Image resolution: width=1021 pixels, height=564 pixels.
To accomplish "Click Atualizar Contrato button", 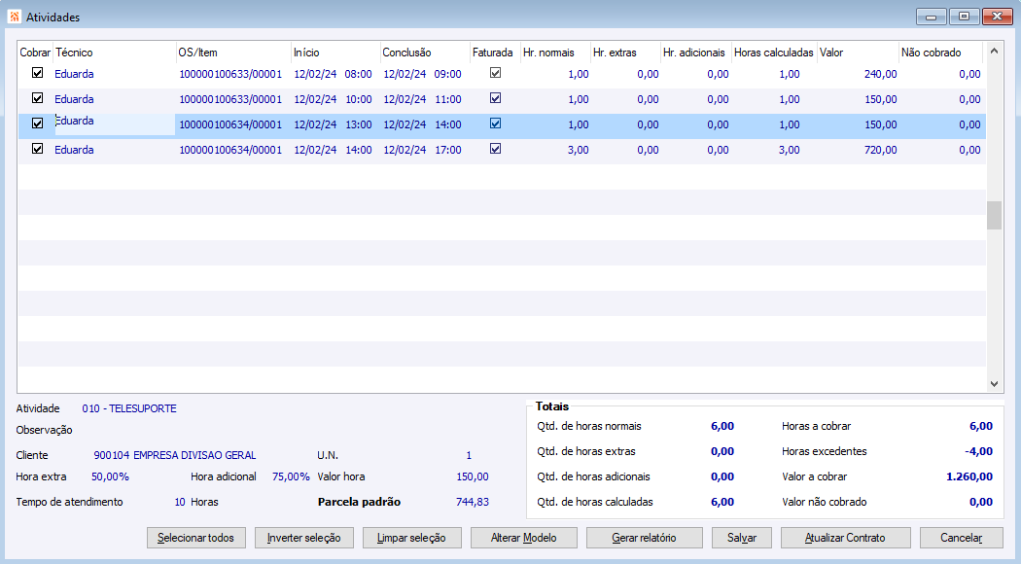I will click(846, 538).
